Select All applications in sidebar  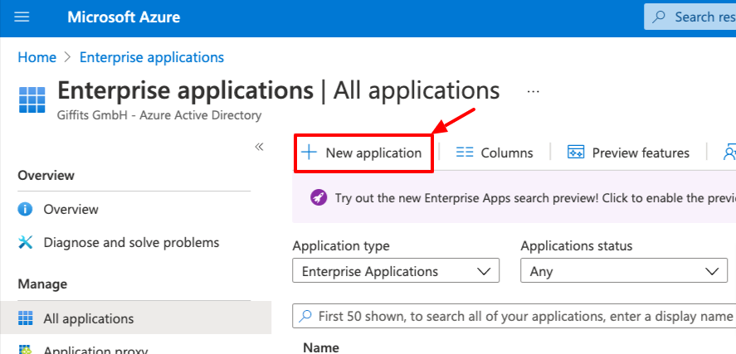pos(135,318)
